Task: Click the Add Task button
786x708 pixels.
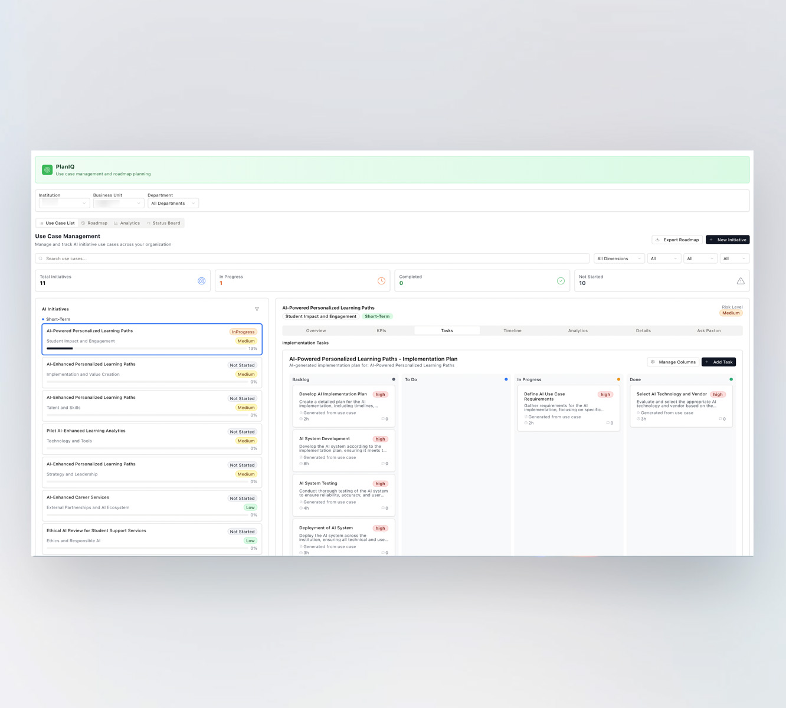Action: tap(718, 362)
